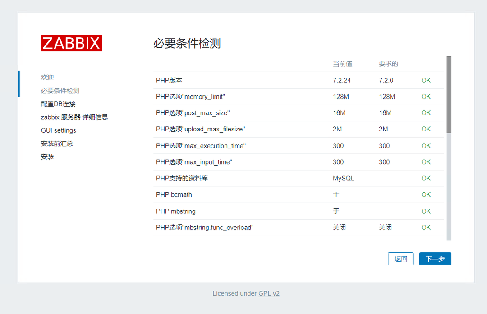Open the GUI settings step
487x314 pixels.
coord(58,130)
